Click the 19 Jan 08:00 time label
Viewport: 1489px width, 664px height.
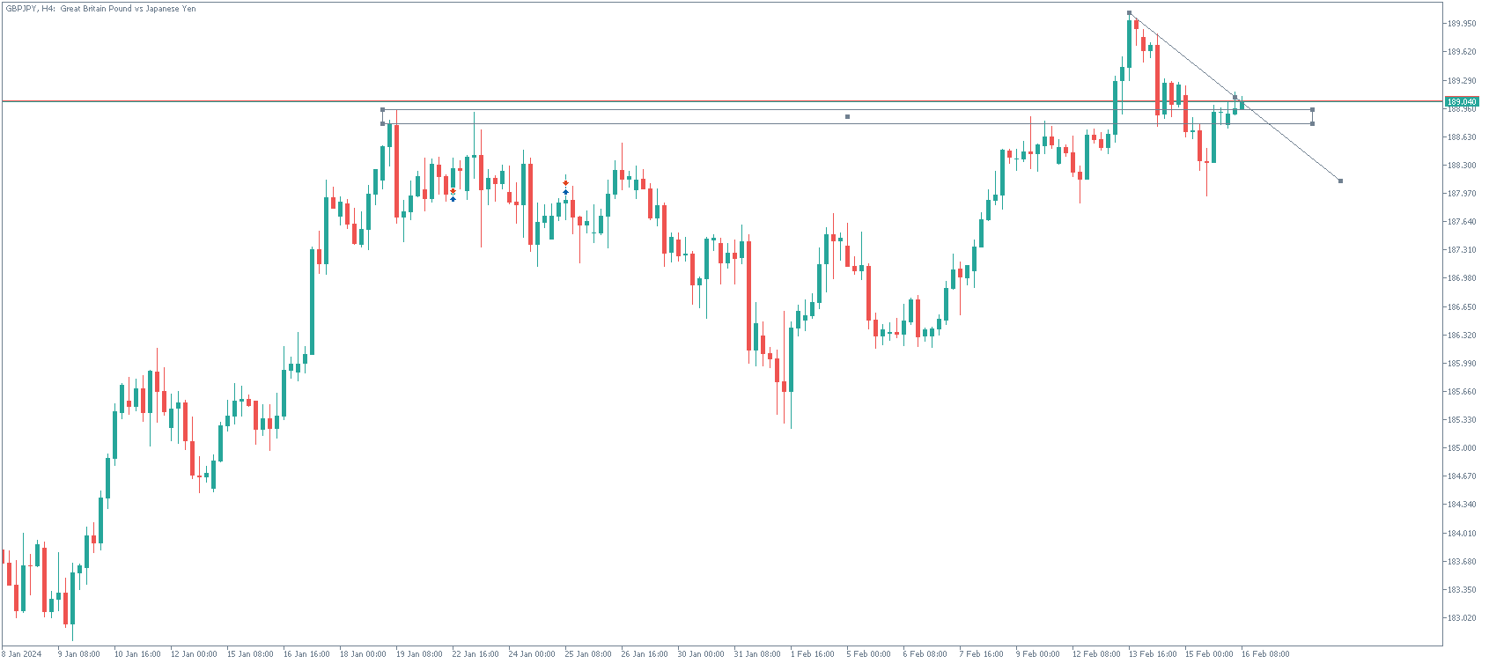point(419,654)
